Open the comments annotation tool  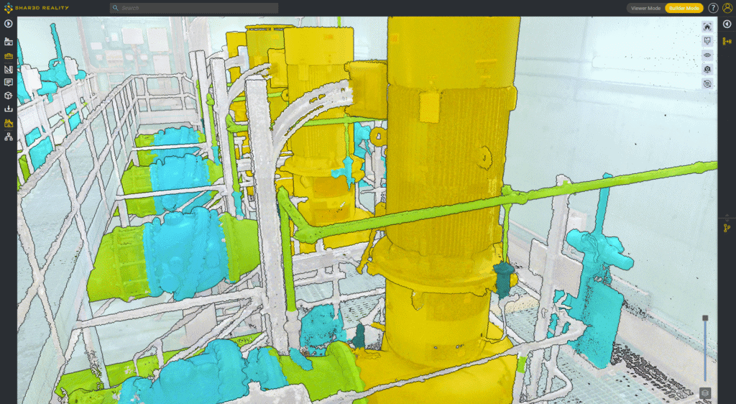[x=9, y=82]
